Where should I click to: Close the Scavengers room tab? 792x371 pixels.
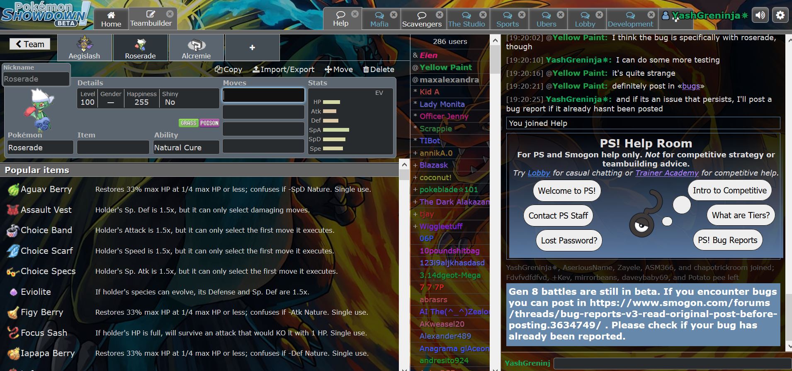(x=439, y=14)
